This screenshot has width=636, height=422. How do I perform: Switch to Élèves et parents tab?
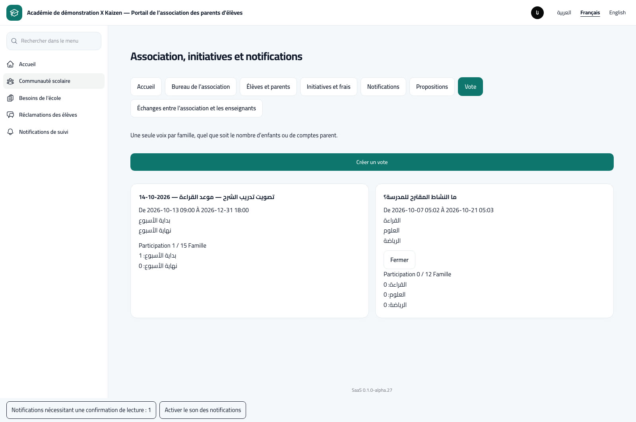pos(268,87)
